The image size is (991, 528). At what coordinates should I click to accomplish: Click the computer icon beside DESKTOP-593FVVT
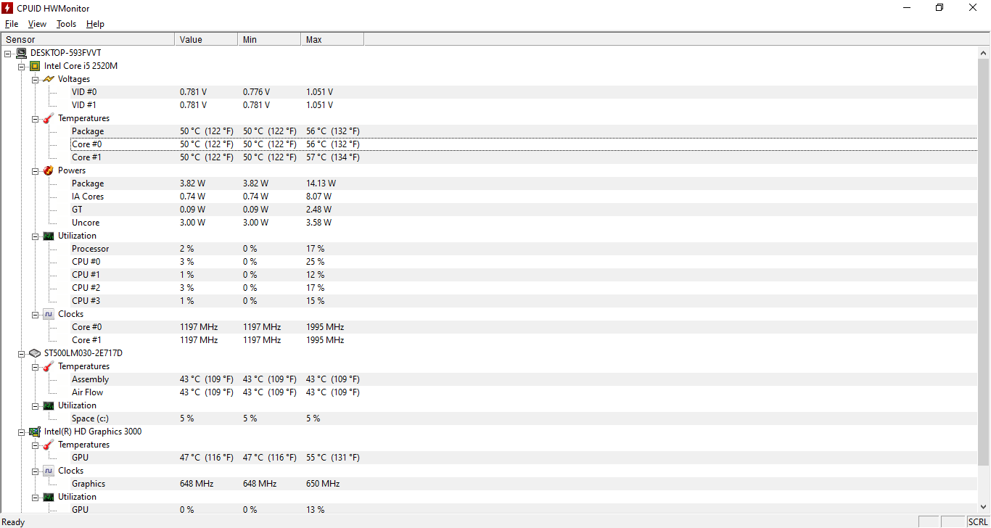point(21,53)
